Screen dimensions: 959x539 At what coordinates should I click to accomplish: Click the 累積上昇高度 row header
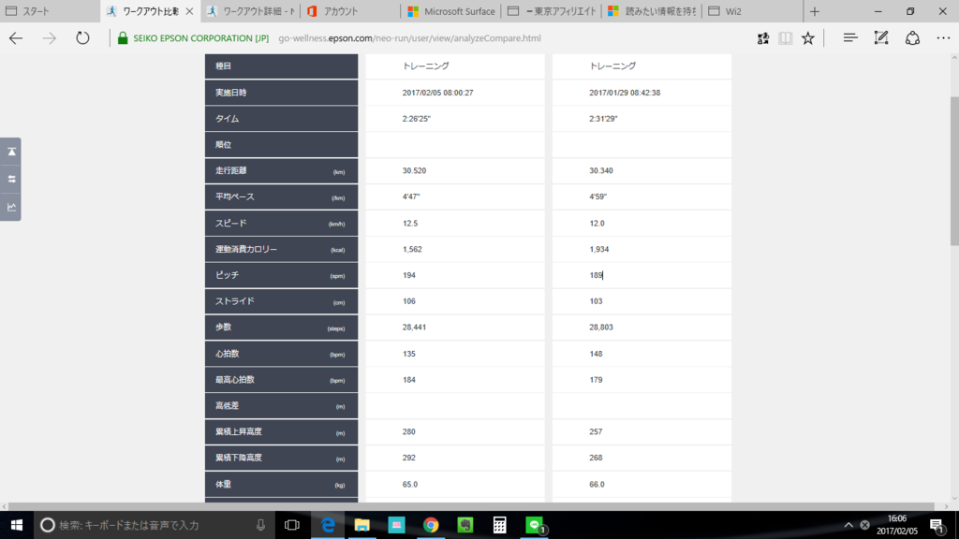tap(281, 431)
